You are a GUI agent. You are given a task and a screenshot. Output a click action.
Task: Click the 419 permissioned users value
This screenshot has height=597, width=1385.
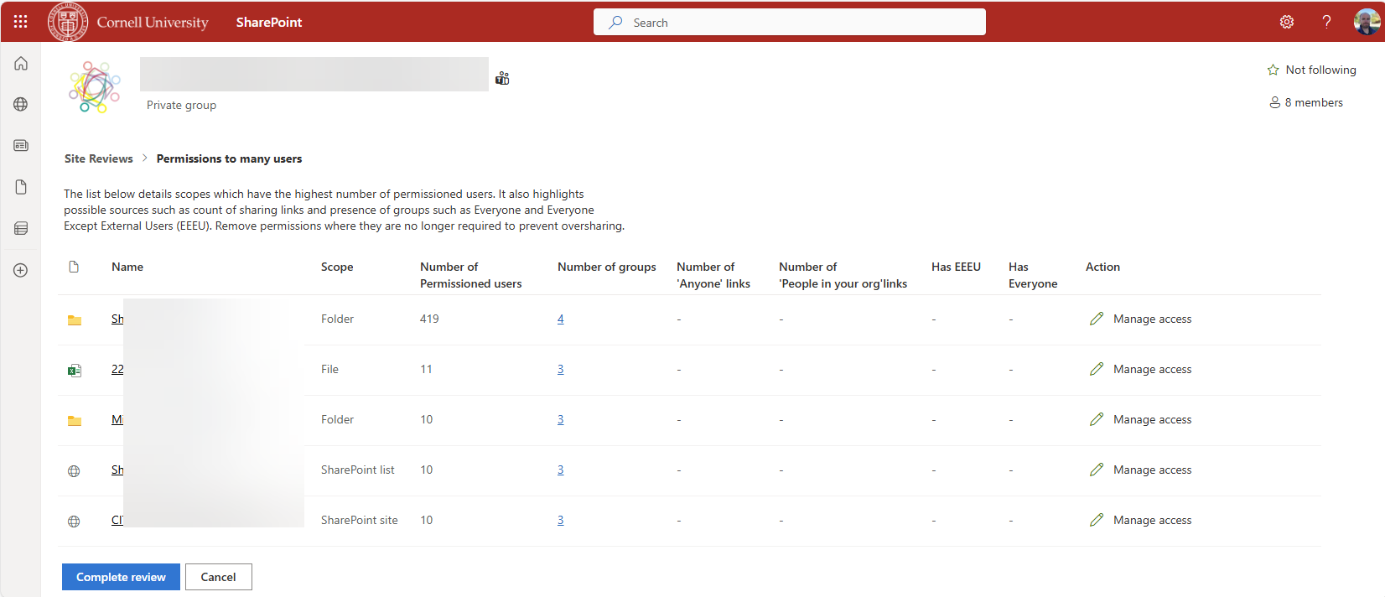coord(429,319)
